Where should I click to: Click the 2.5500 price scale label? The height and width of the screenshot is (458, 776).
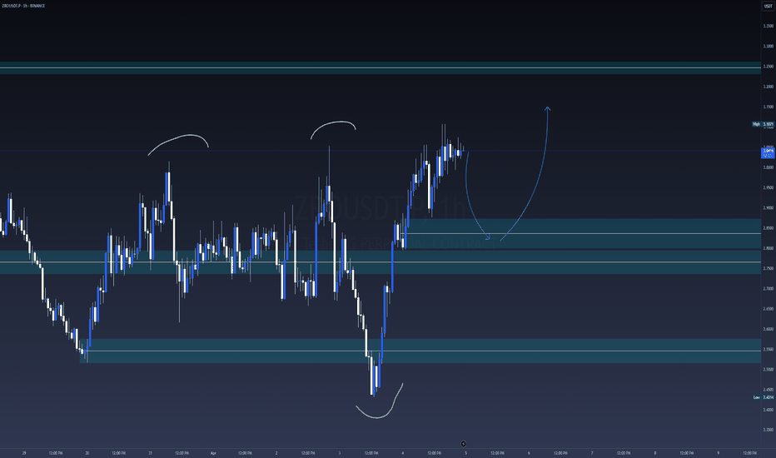tap(768, 349)
